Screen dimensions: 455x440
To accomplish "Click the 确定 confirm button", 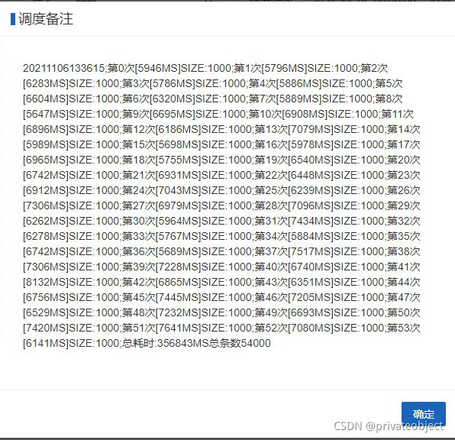I will [x=424, y=414].
